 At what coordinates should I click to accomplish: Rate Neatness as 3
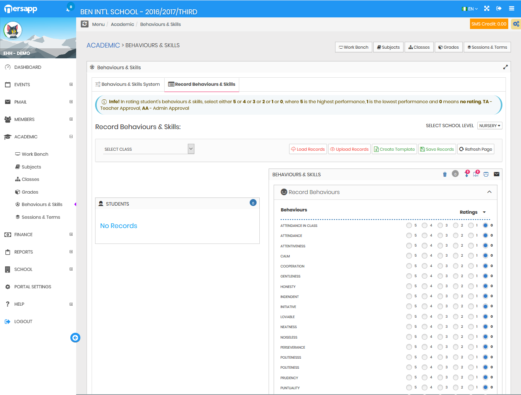coord(440,327)
